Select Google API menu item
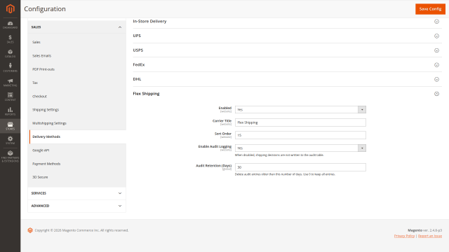 coord(41,150)
